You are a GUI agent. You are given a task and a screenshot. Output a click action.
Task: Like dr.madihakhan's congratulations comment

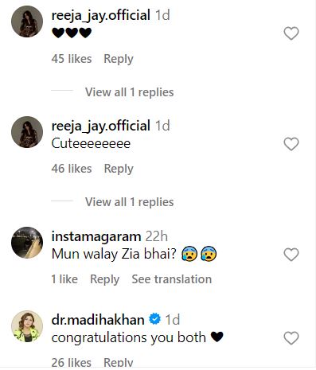click(x=291, y=338)
